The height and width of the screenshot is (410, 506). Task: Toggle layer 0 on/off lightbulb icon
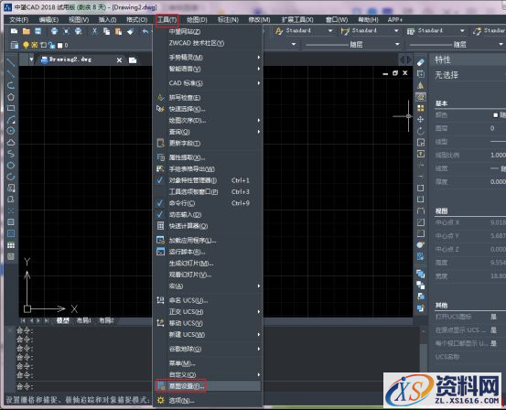(x=27, y=45)
